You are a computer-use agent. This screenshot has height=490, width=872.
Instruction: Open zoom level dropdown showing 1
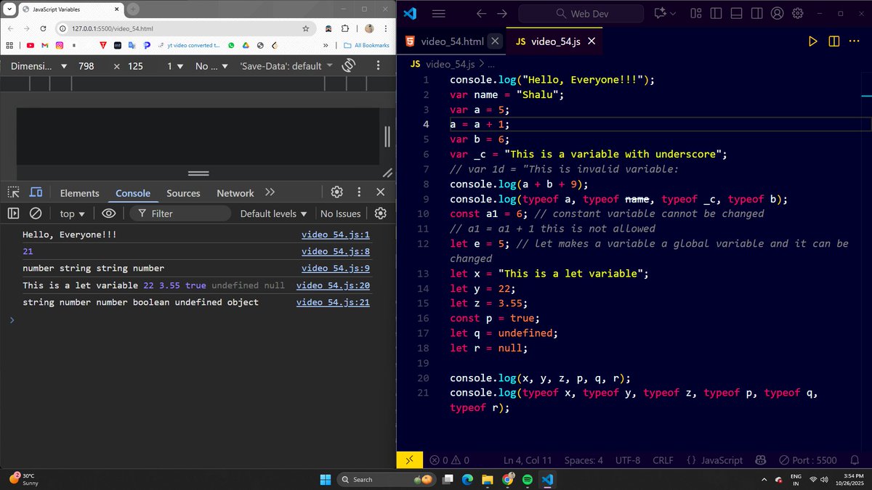click(x=177, y=66)
